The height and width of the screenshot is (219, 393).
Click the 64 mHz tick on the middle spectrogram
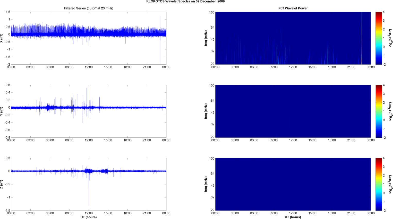click(x=212, y=101)
